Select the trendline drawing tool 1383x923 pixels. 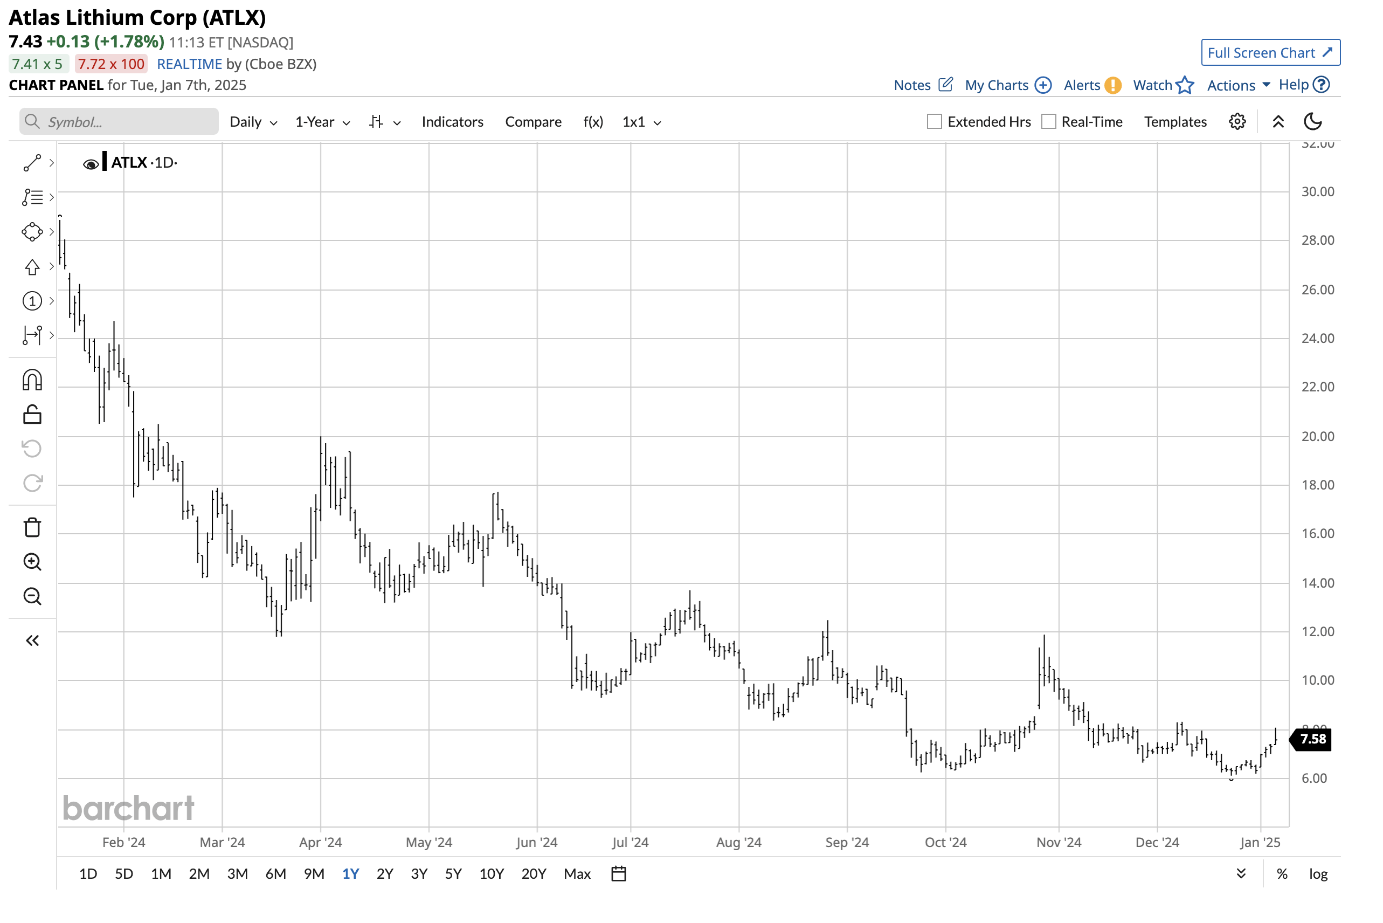pyautogui.click(x=32, y=163)
